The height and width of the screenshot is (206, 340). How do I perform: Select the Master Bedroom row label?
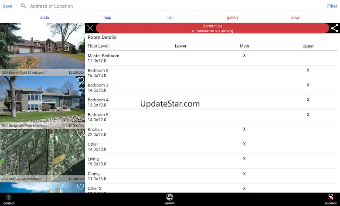pos(103,55)
